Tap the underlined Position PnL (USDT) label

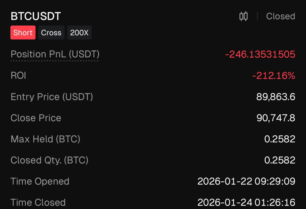[x=55, y=54]
